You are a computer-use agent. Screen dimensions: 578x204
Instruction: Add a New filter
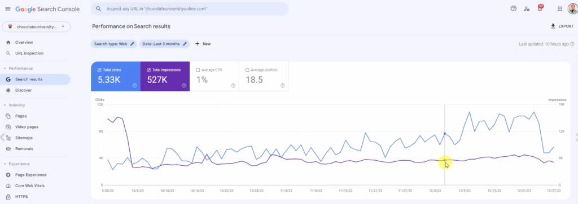tap(203, 44)
